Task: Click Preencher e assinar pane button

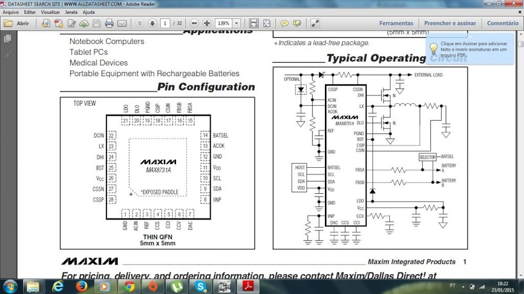Action: 450,23
